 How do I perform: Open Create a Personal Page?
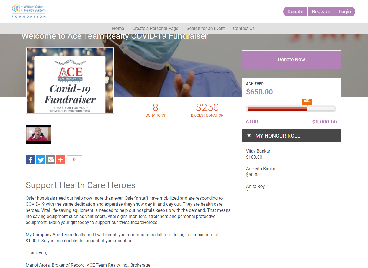[155, 29]
